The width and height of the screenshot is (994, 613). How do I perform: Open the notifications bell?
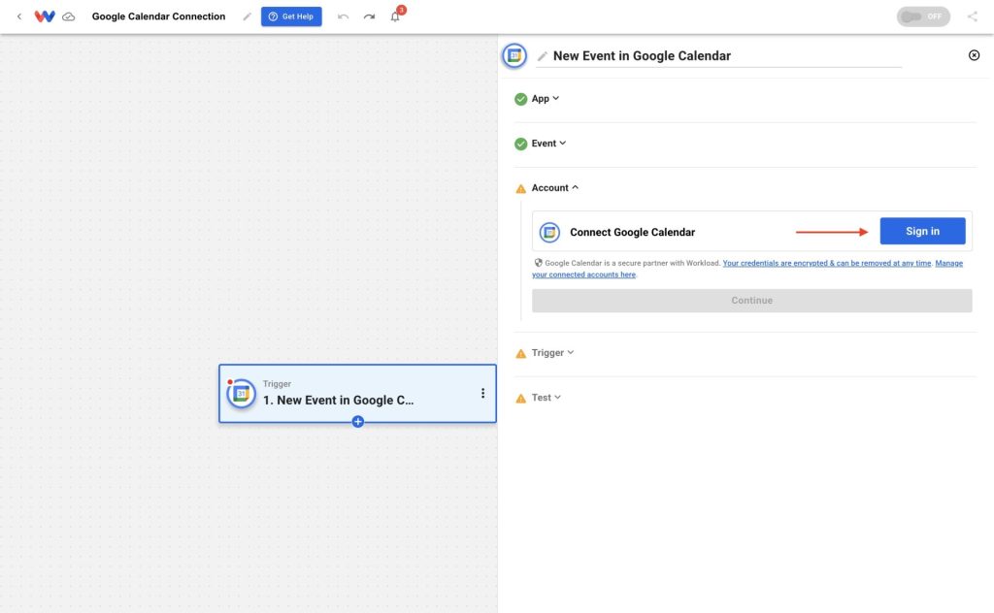tap(396, 16)
